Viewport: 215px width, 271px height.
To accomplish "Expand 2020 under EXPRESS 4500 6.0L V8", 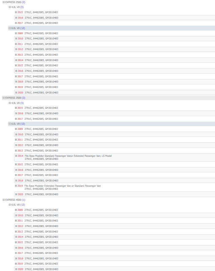I will 16,269.
